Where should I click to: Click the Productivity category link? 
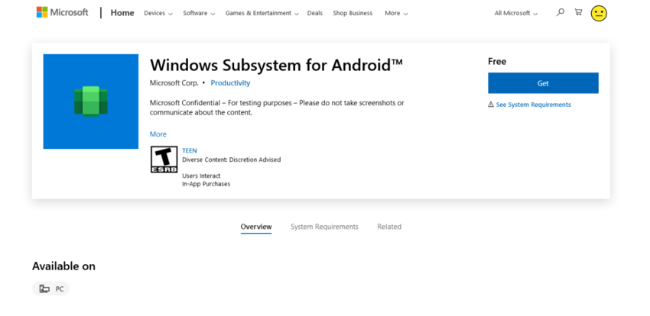point(230,82)
